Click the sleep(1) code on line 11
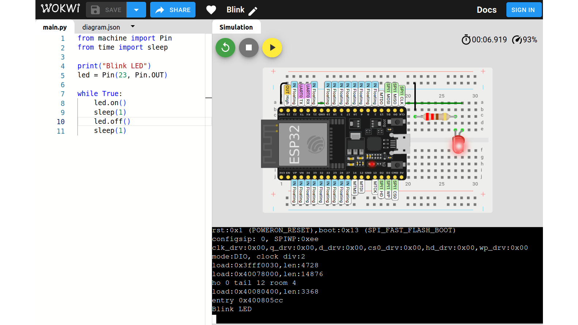Viewport: 578px width, 325px height. (x=110, y=131)
